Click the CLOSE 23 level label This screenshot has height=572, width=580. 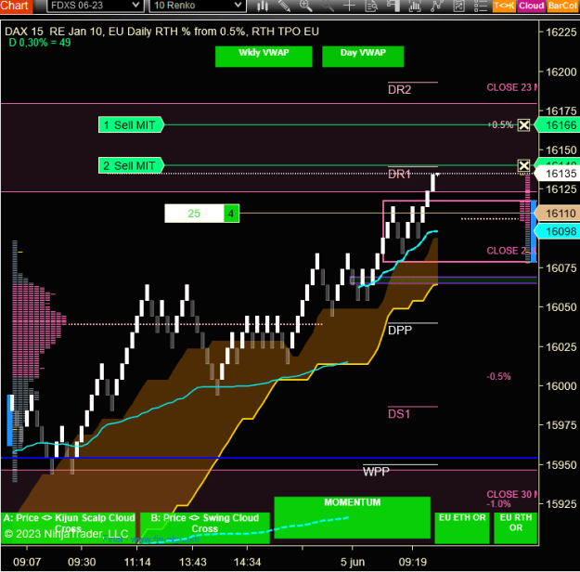pyautogui.click(x=512, y=87)
